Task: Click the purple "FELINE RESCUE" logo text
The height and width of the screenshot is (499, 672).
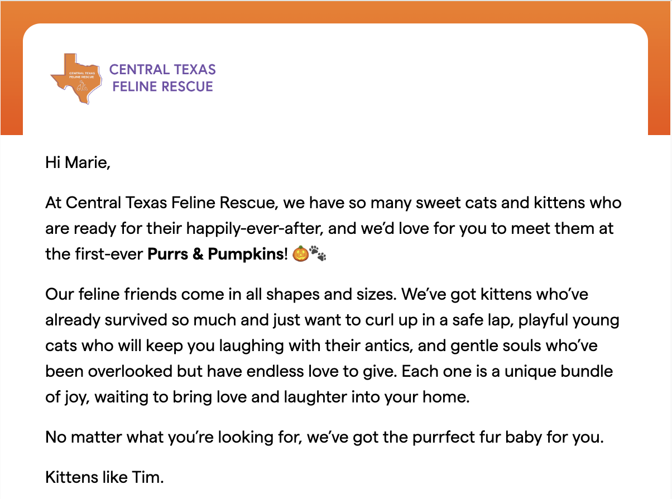Action: pyautogui.click(x=162, y=87)
